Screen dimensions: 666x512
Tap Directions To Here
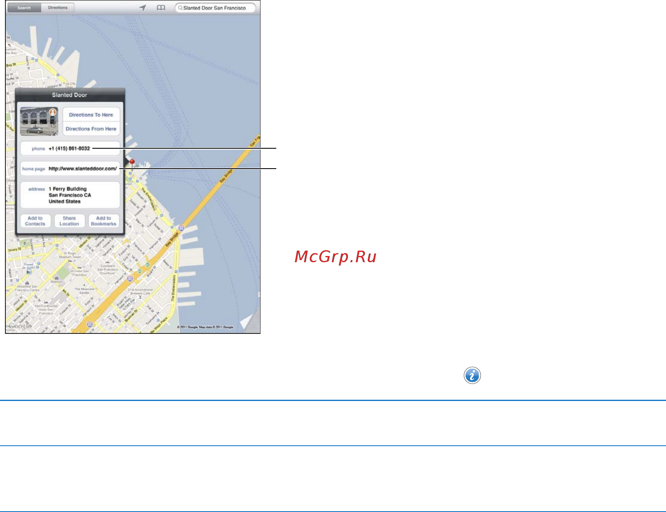coord(91,115)
